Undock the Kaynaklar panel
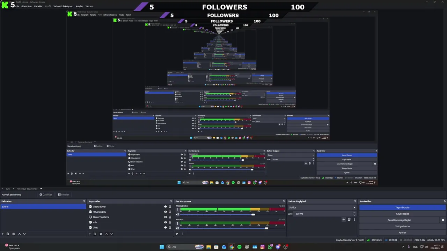The image size is (447, 251). pyautogui.click(x=171, y=201)
